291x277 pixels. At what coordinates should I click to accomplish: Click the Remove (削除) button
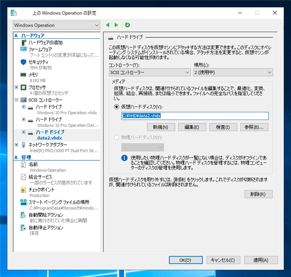point(259,194)
